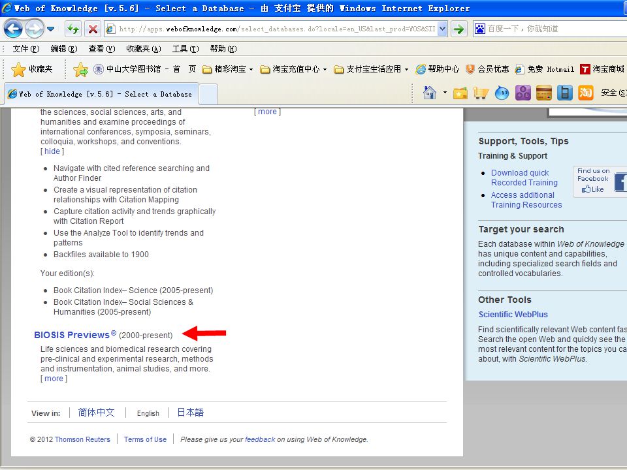This screenshot has height=470, width=627.
Task: Click the address bar URL field
Action: click(277, 29)
